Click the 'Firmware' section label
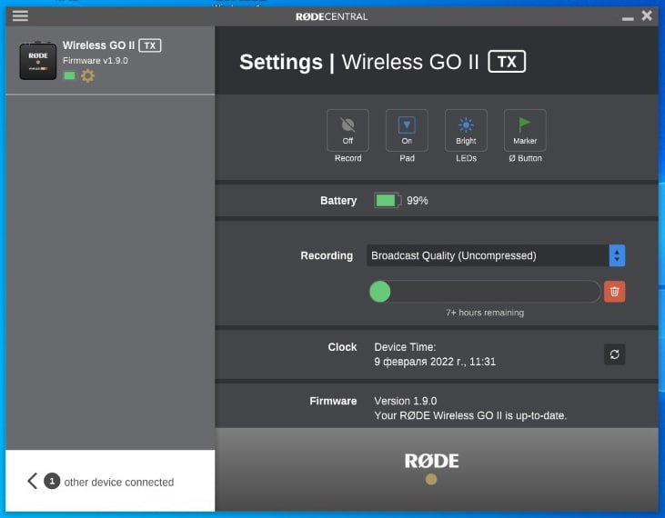 [x=333, y=401]
